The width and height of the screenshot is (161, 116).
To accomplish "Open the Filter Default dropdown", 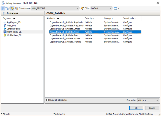I will coord(101,8).
